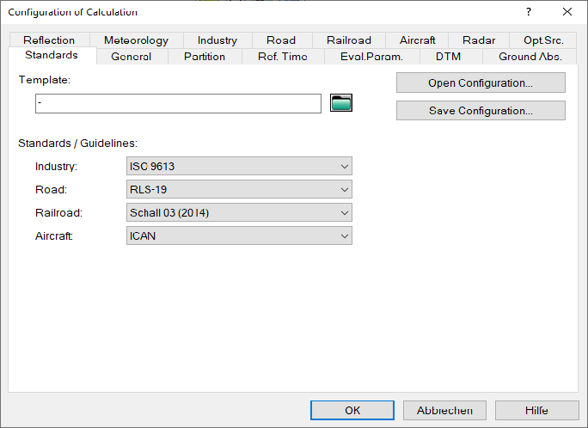Click the question mark help icon
588x428 pixels.
529,12
